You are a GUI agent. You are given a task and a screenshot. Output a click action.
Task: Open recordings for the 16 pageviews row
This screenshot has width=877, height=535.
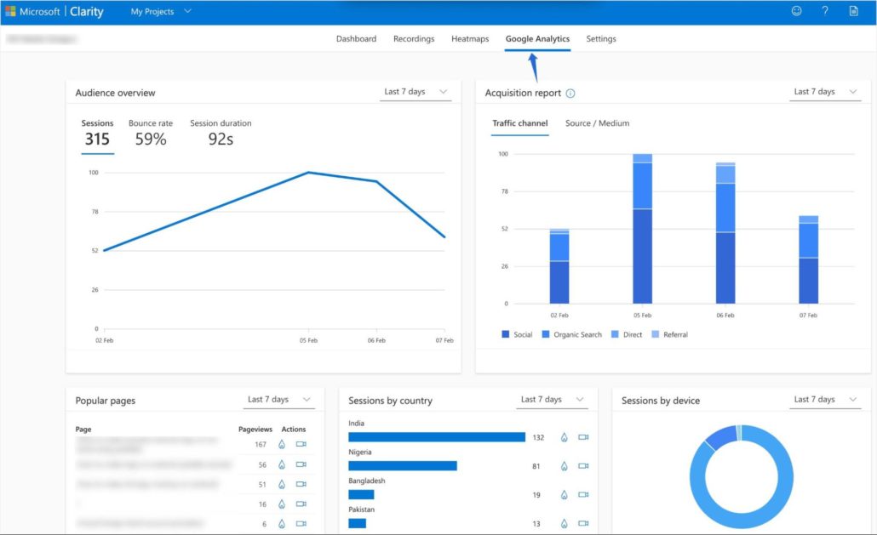pyautogui.click(x=301, y=504)
